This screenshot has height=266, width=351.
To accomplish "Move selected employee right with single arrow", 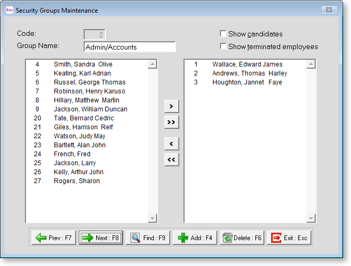I will pos(171,106).
